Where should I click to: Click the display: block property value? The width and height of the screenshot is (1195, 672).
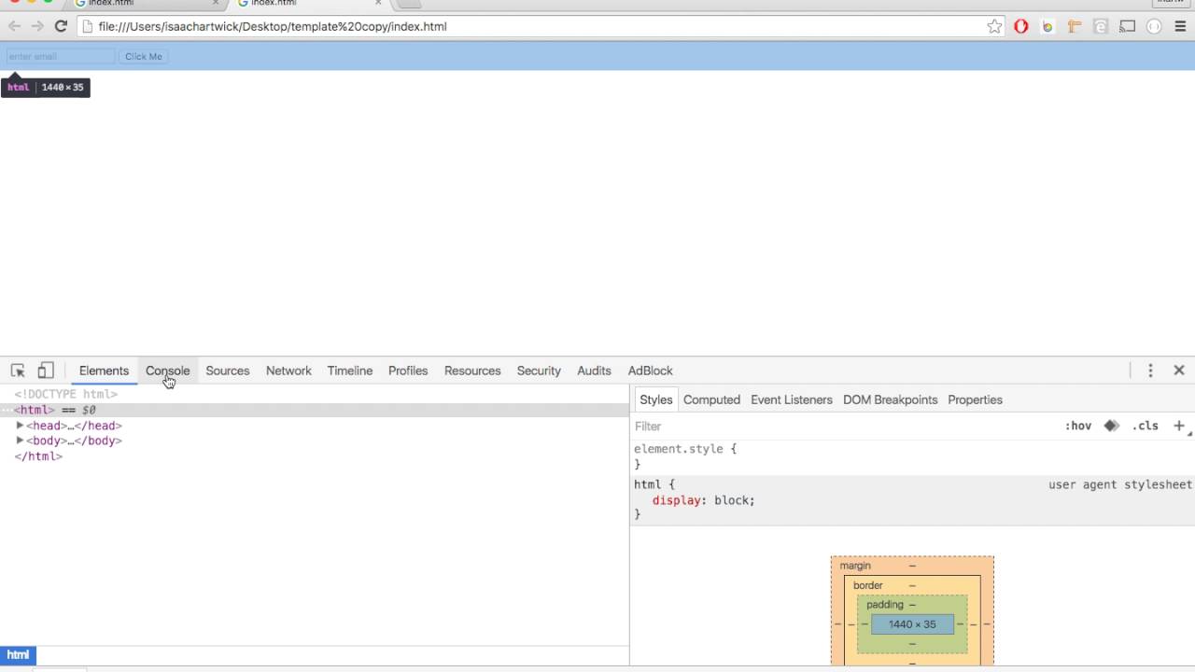(734, 500)
